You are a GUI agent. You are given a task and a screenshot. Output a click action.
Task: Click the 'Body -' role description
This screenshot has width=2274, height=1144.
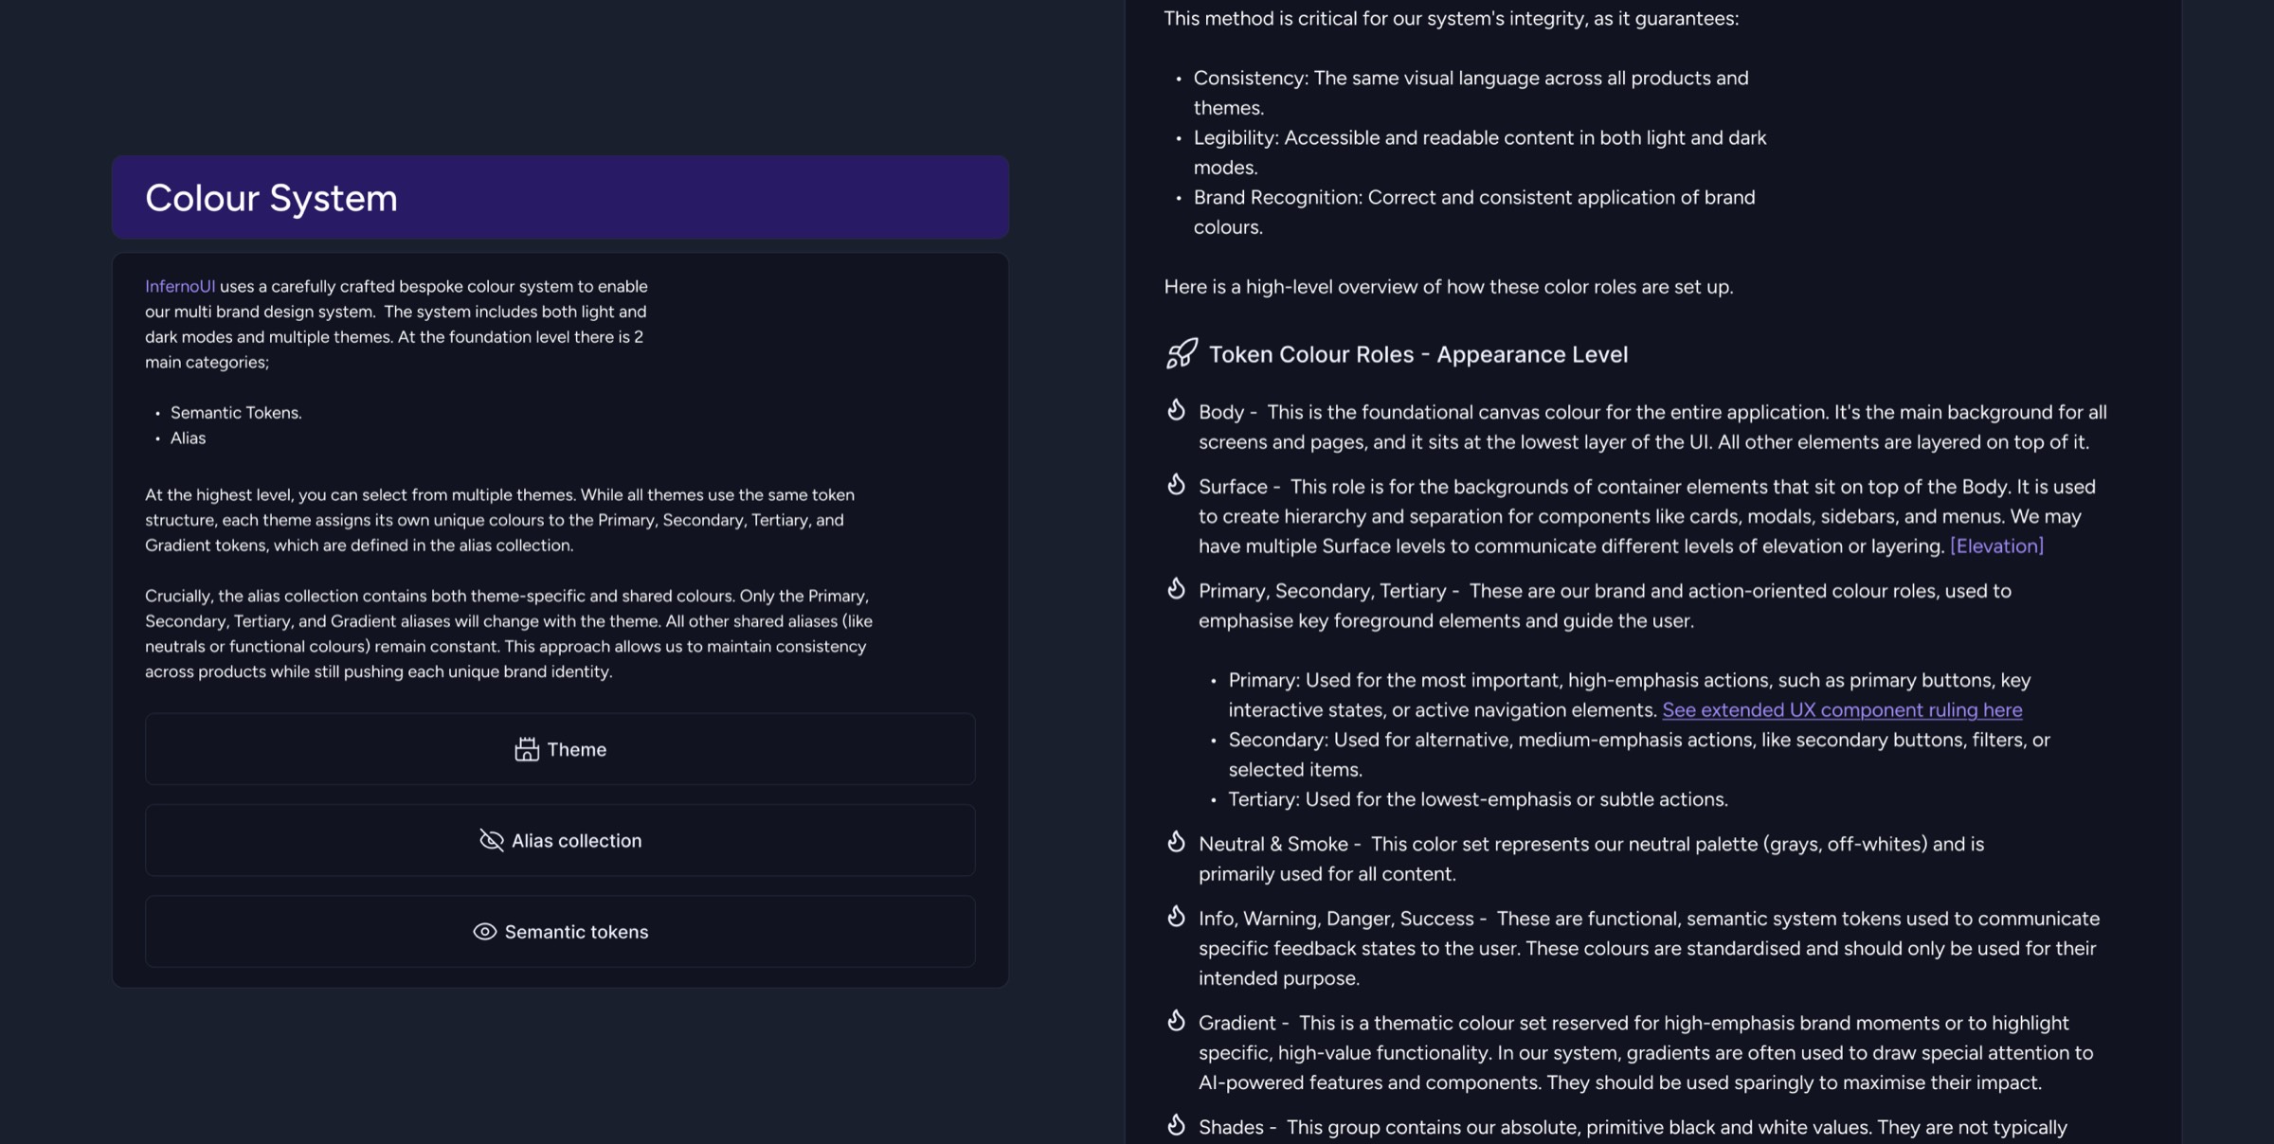(1652, 427)
